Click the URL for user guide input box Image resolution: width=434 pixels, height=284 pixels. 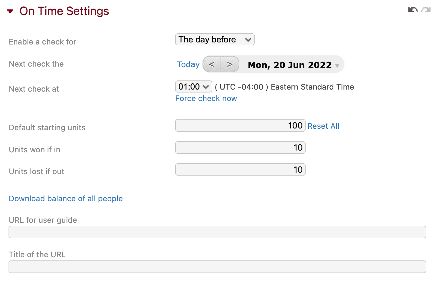[217, 232]
